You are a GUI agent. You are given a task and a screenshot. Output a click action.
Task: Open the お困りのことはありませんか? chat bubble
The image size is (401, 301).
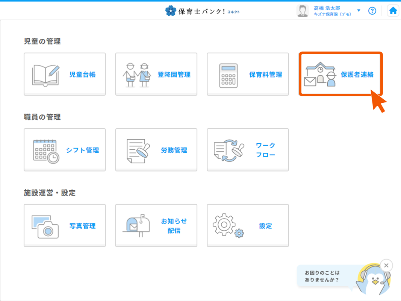pyautogui.click(x=322, y=276)
